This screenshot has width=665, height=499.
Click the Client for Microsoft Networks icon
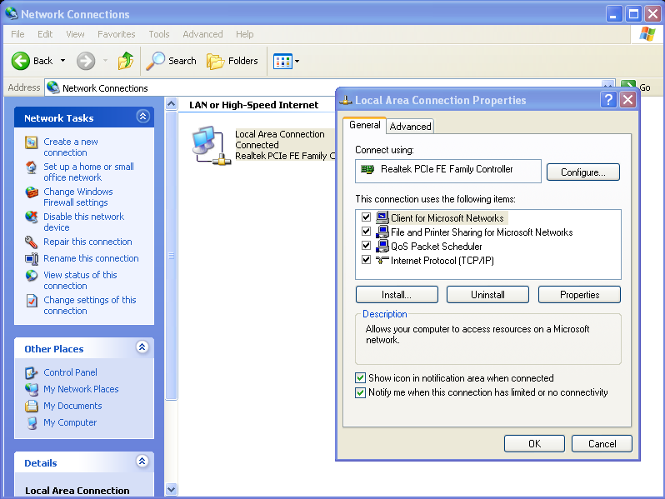pyautogui.click(x=382, y=217)
